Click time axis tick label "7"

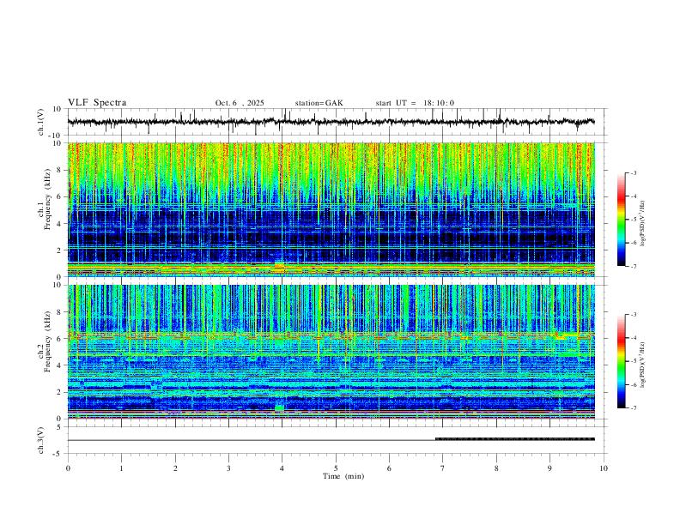(443, 468)
